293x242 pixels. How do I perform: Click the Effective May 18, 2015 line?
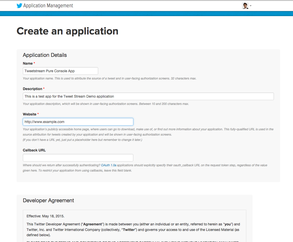click(45, 216)
